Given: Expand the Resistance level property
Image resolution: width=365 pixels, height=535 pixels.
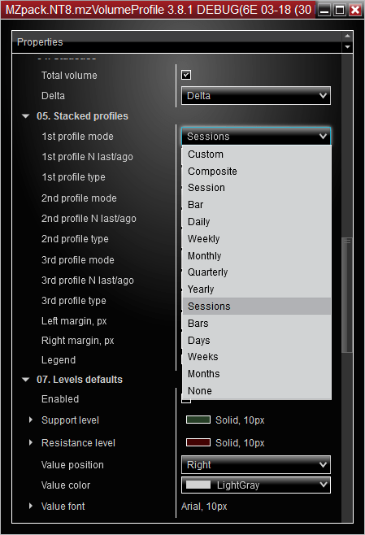Looking at the screenshot, I should click(x=31, y=443).
